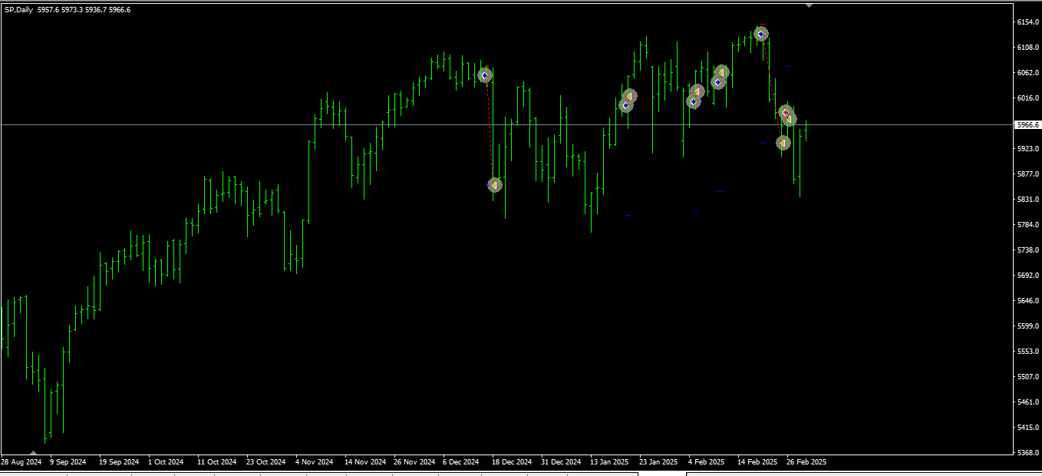The image size is (1042, 476).
Task: Click the 26 Feb 2025 date label
Action: point(806,462)
